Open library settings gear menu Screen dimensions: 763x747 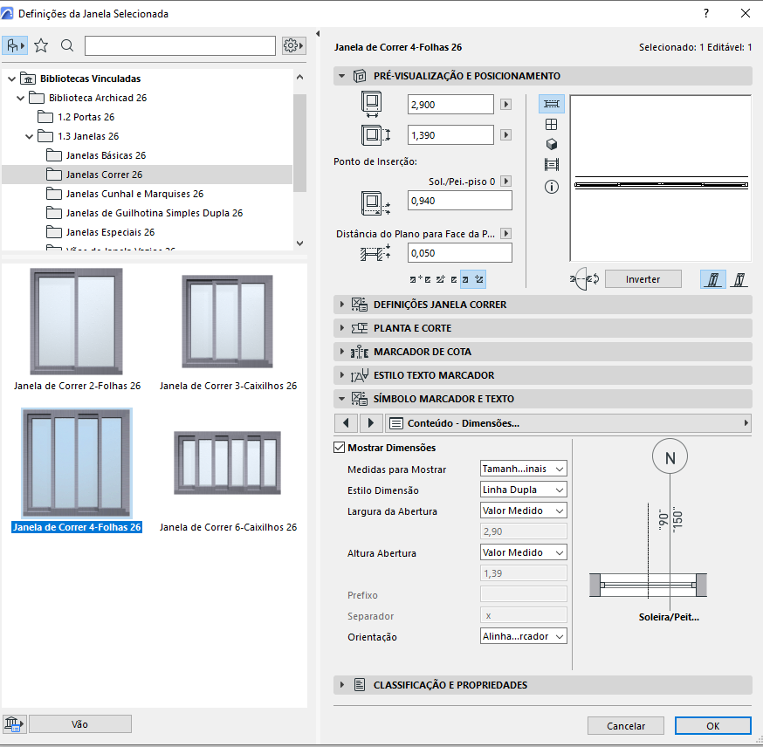[x=294, y=45]
